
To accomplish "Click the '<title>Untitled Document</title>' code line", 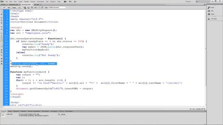I will pyautogui.click(x=34, y=22).
